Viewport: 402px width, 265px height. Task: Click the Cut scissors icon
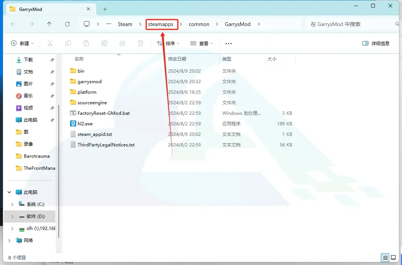[x=50, y=44]
